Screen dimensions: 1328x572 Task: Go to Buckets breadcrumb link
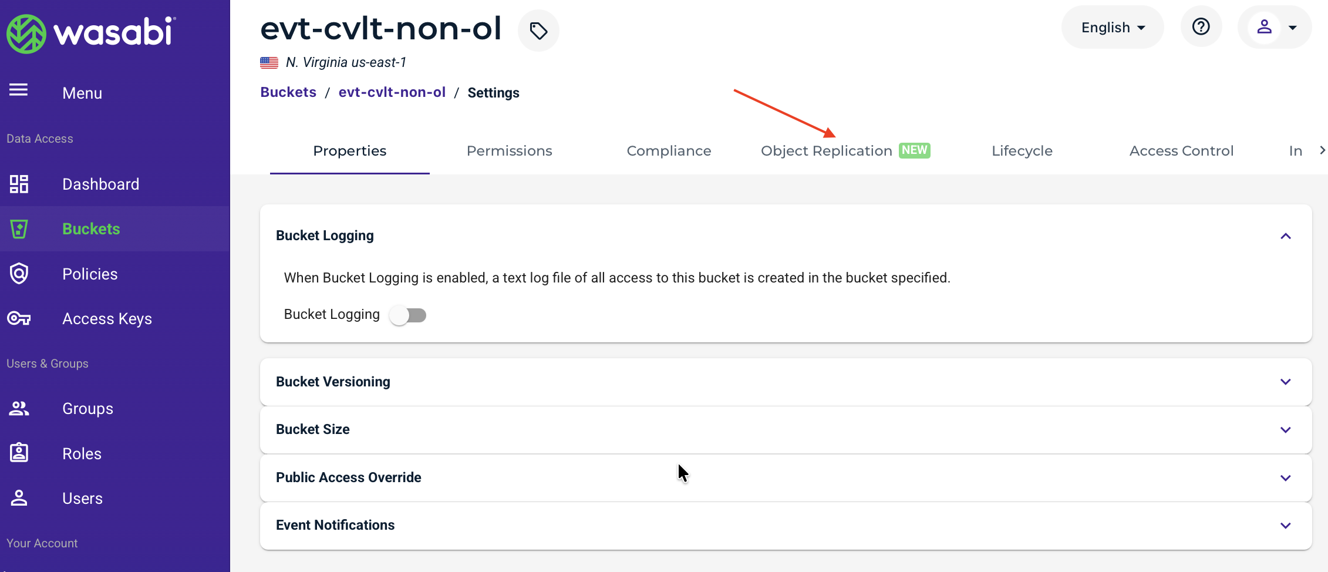(x=288, y=92)
